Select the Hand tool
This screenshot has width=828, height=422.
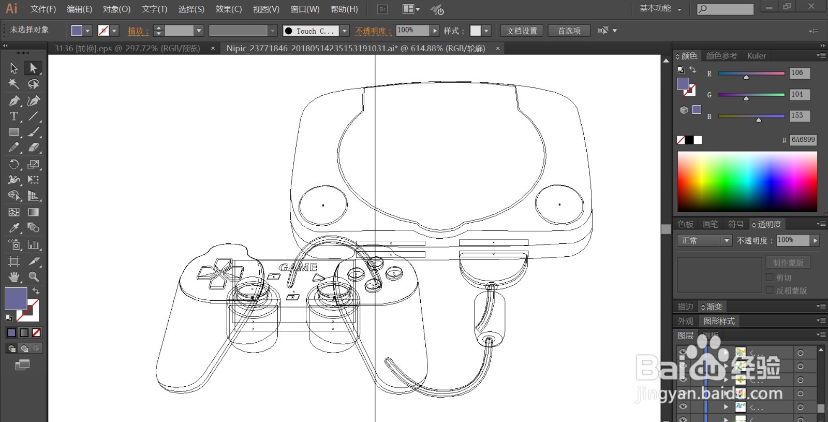click(x=14, y=277)
